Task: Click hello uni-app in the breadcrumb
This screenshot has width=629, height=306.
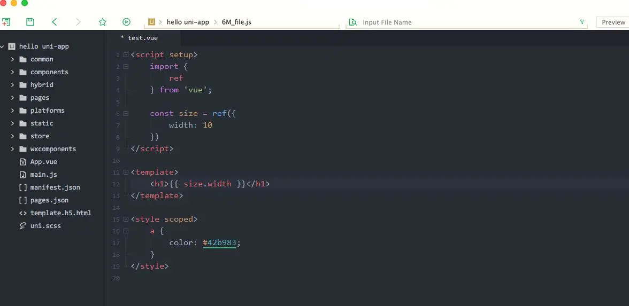Action: pos(188,22)
